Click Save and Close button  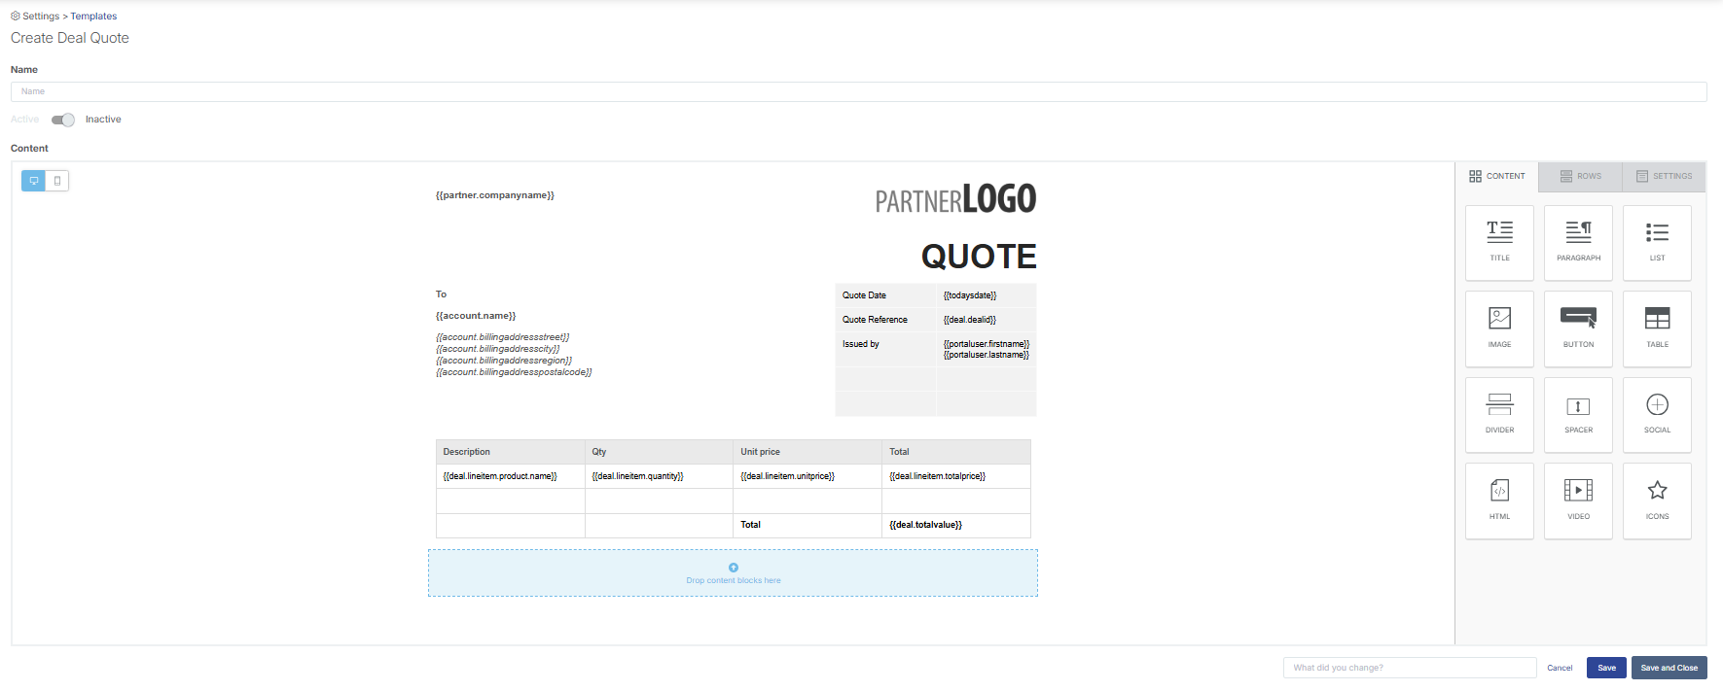pyautogui.click(x=1669, y=668)
